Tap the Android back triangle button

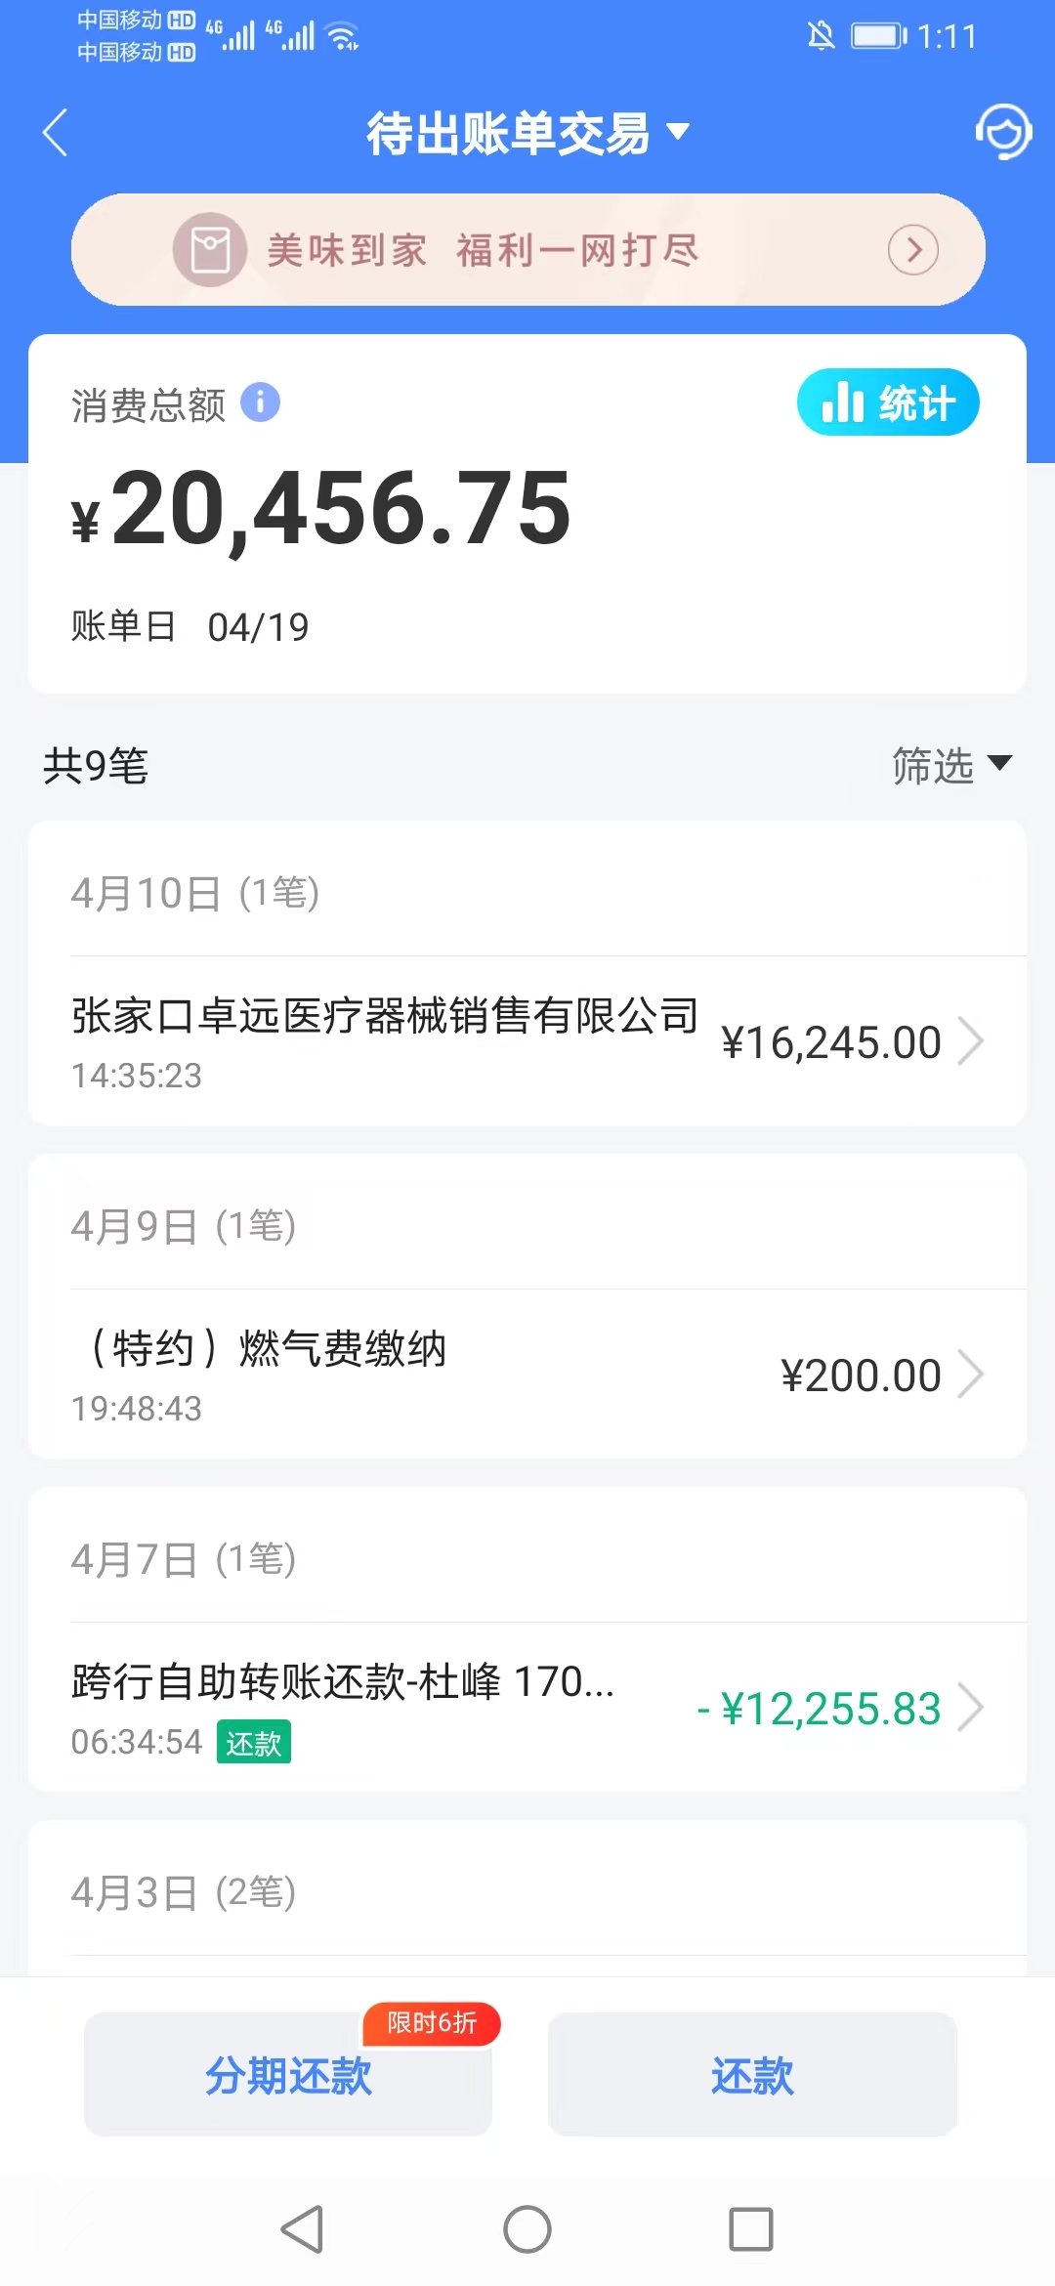(303, 2229)
